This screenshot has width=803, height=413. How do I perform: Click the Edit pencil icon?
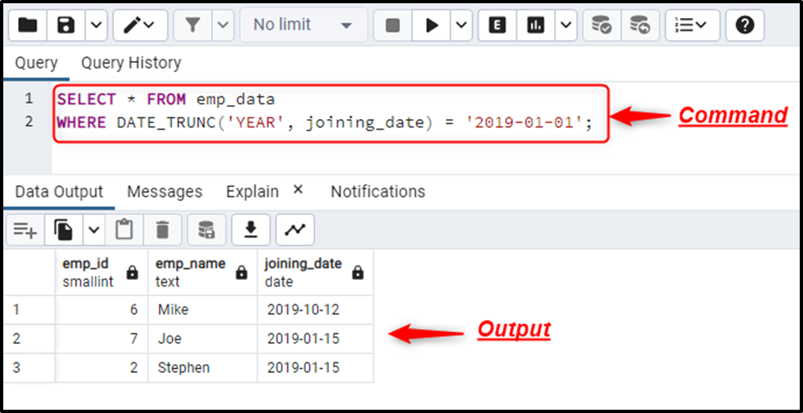pyautogui.click(x=140, y=25)
